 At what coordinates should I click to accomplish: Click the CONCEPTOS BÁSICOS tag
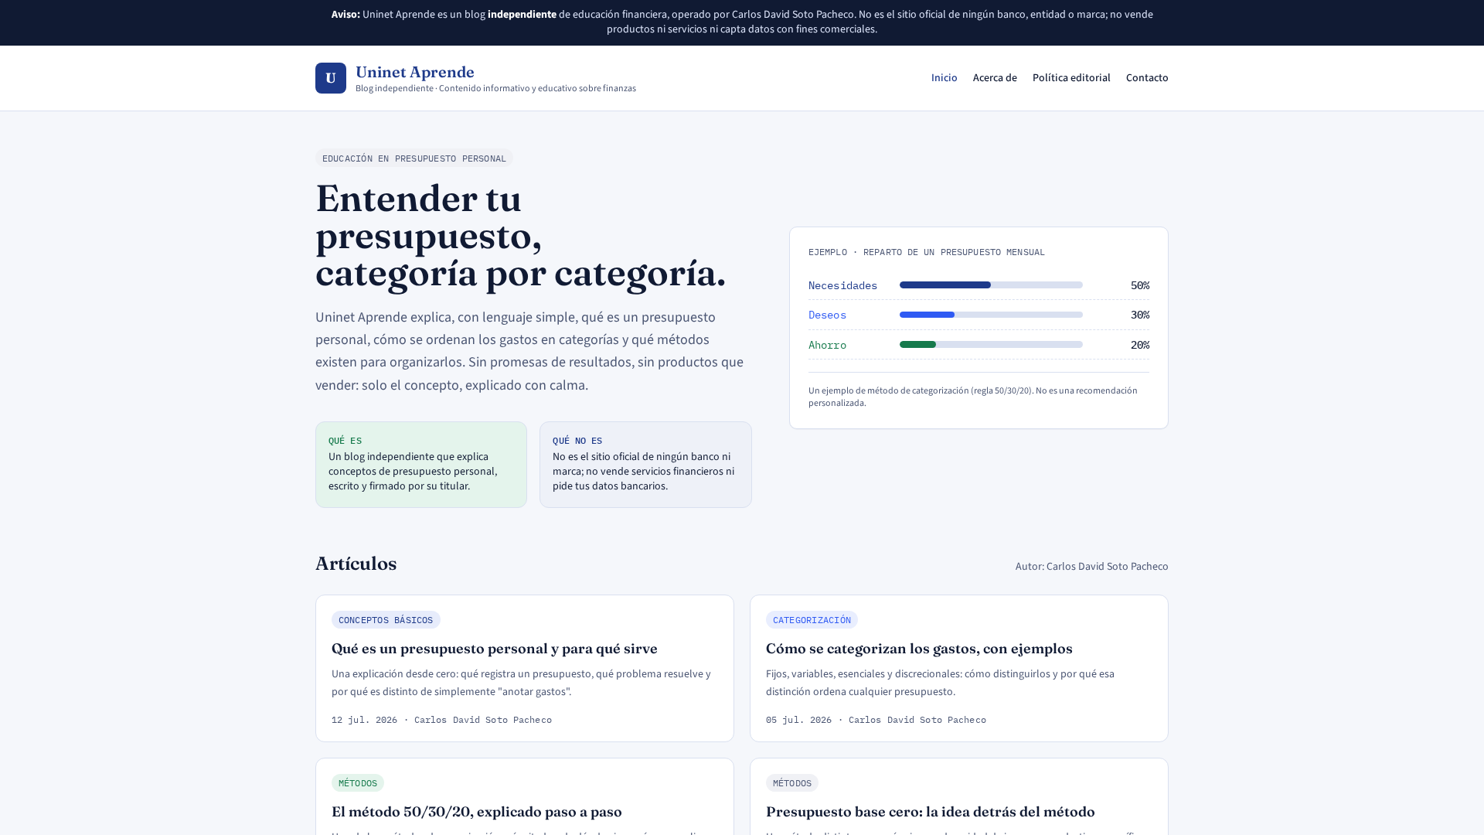(386, 620)
